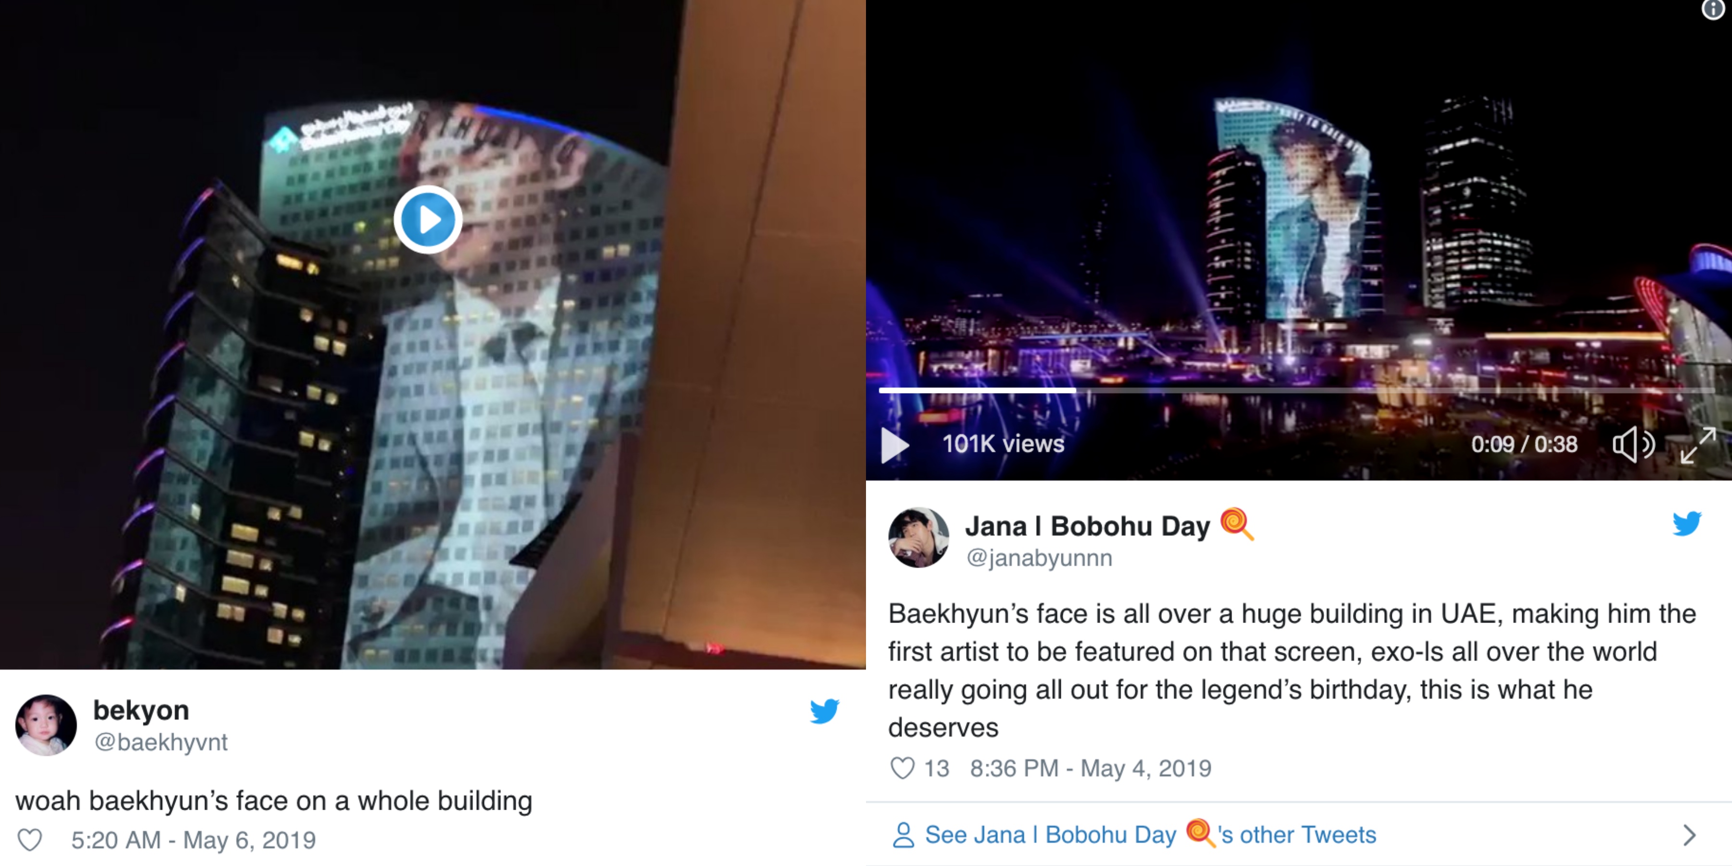This screenshot has height=866, width=1732.
Task: Like bekyon's tweet with the heart
Action: 29,840
